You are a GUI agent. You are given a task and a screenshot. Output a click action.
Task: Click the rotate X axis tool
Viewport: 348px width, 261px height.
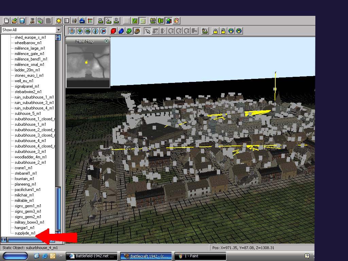171,31
